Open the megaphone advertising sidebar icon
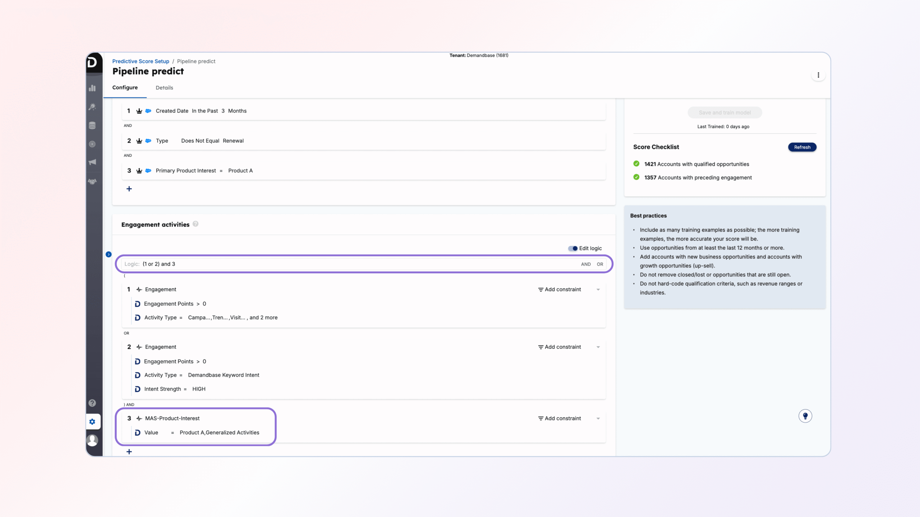 pyautogui.click(x=92, y=162)
